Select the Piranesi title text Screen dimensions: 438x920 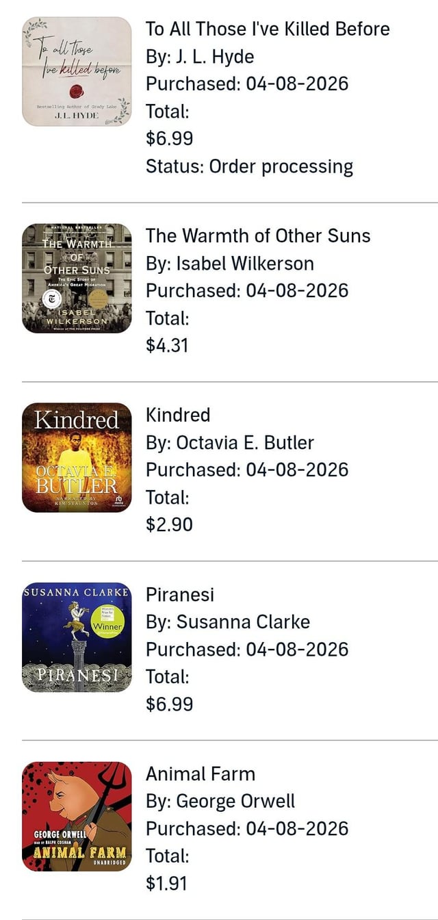180,594
